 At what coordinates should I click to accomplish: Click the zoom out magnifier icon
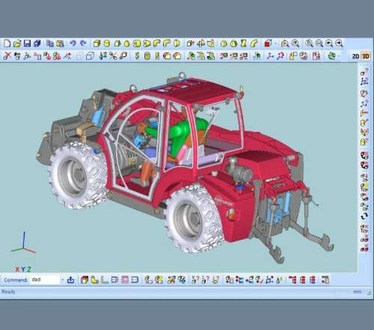coord(319,43)
